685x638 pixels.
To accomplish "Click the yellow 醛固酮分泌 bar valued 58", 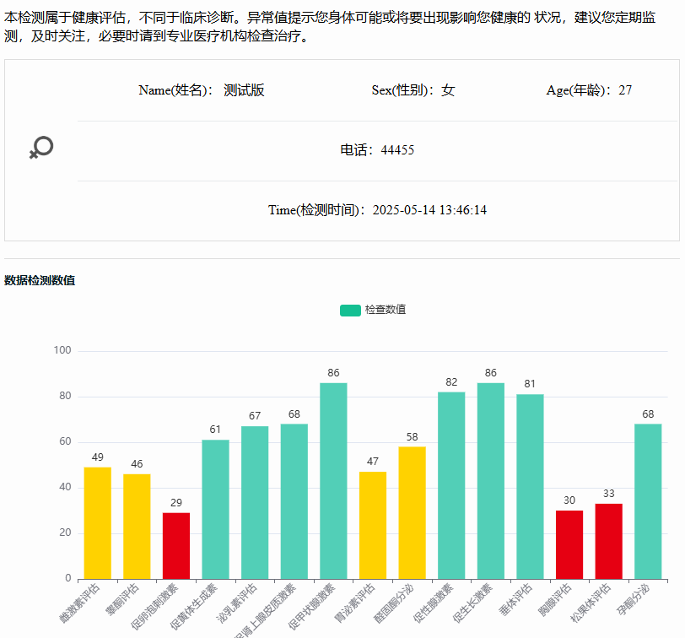I will coord(412,512).
